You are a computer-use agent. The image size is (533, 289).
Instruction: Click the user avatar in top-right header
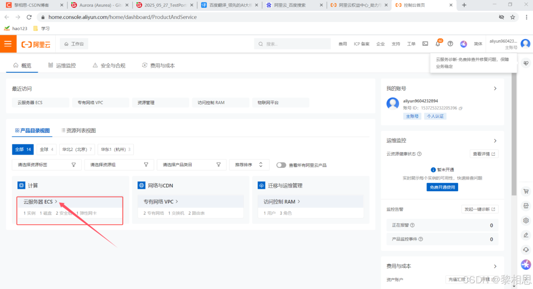point(525,44)
